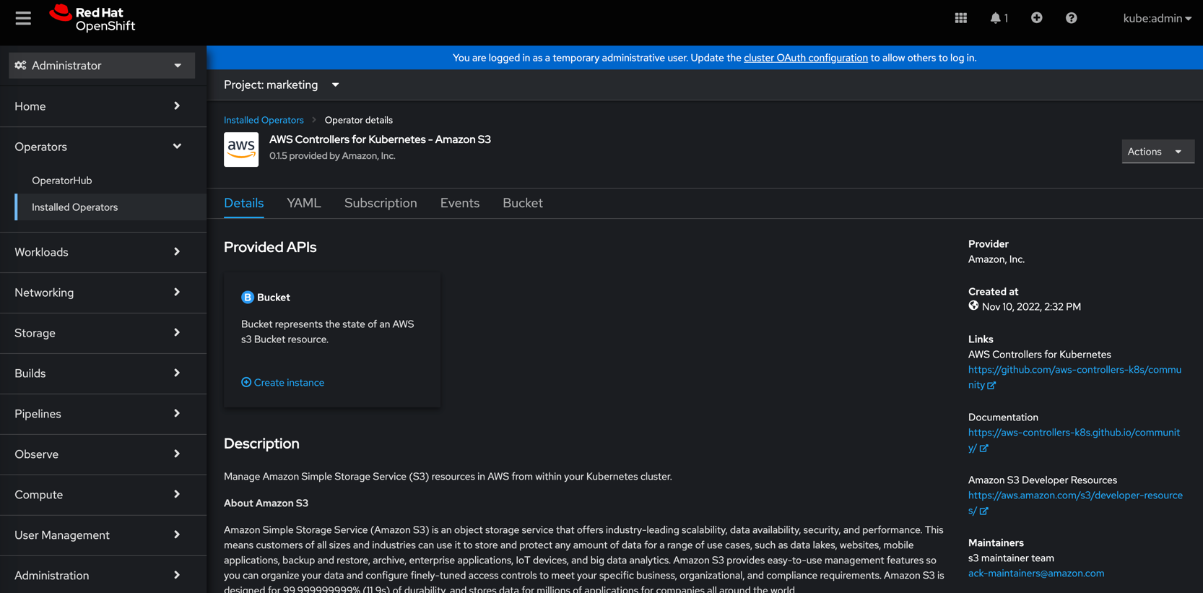The image size is (1203, 593).
Task: Select OperatorHub in the sidebar
Action: (x=62, y=181)
